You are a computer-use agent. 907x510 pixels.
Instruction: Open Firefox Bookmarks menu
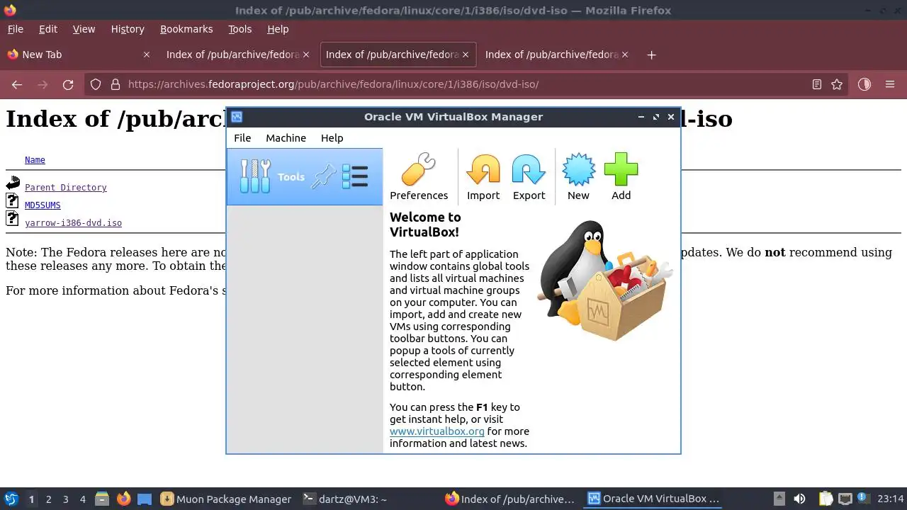point(186,29)
